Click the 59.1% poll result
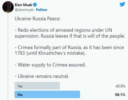This screenshot has width=128, height=100. (120, 95)
